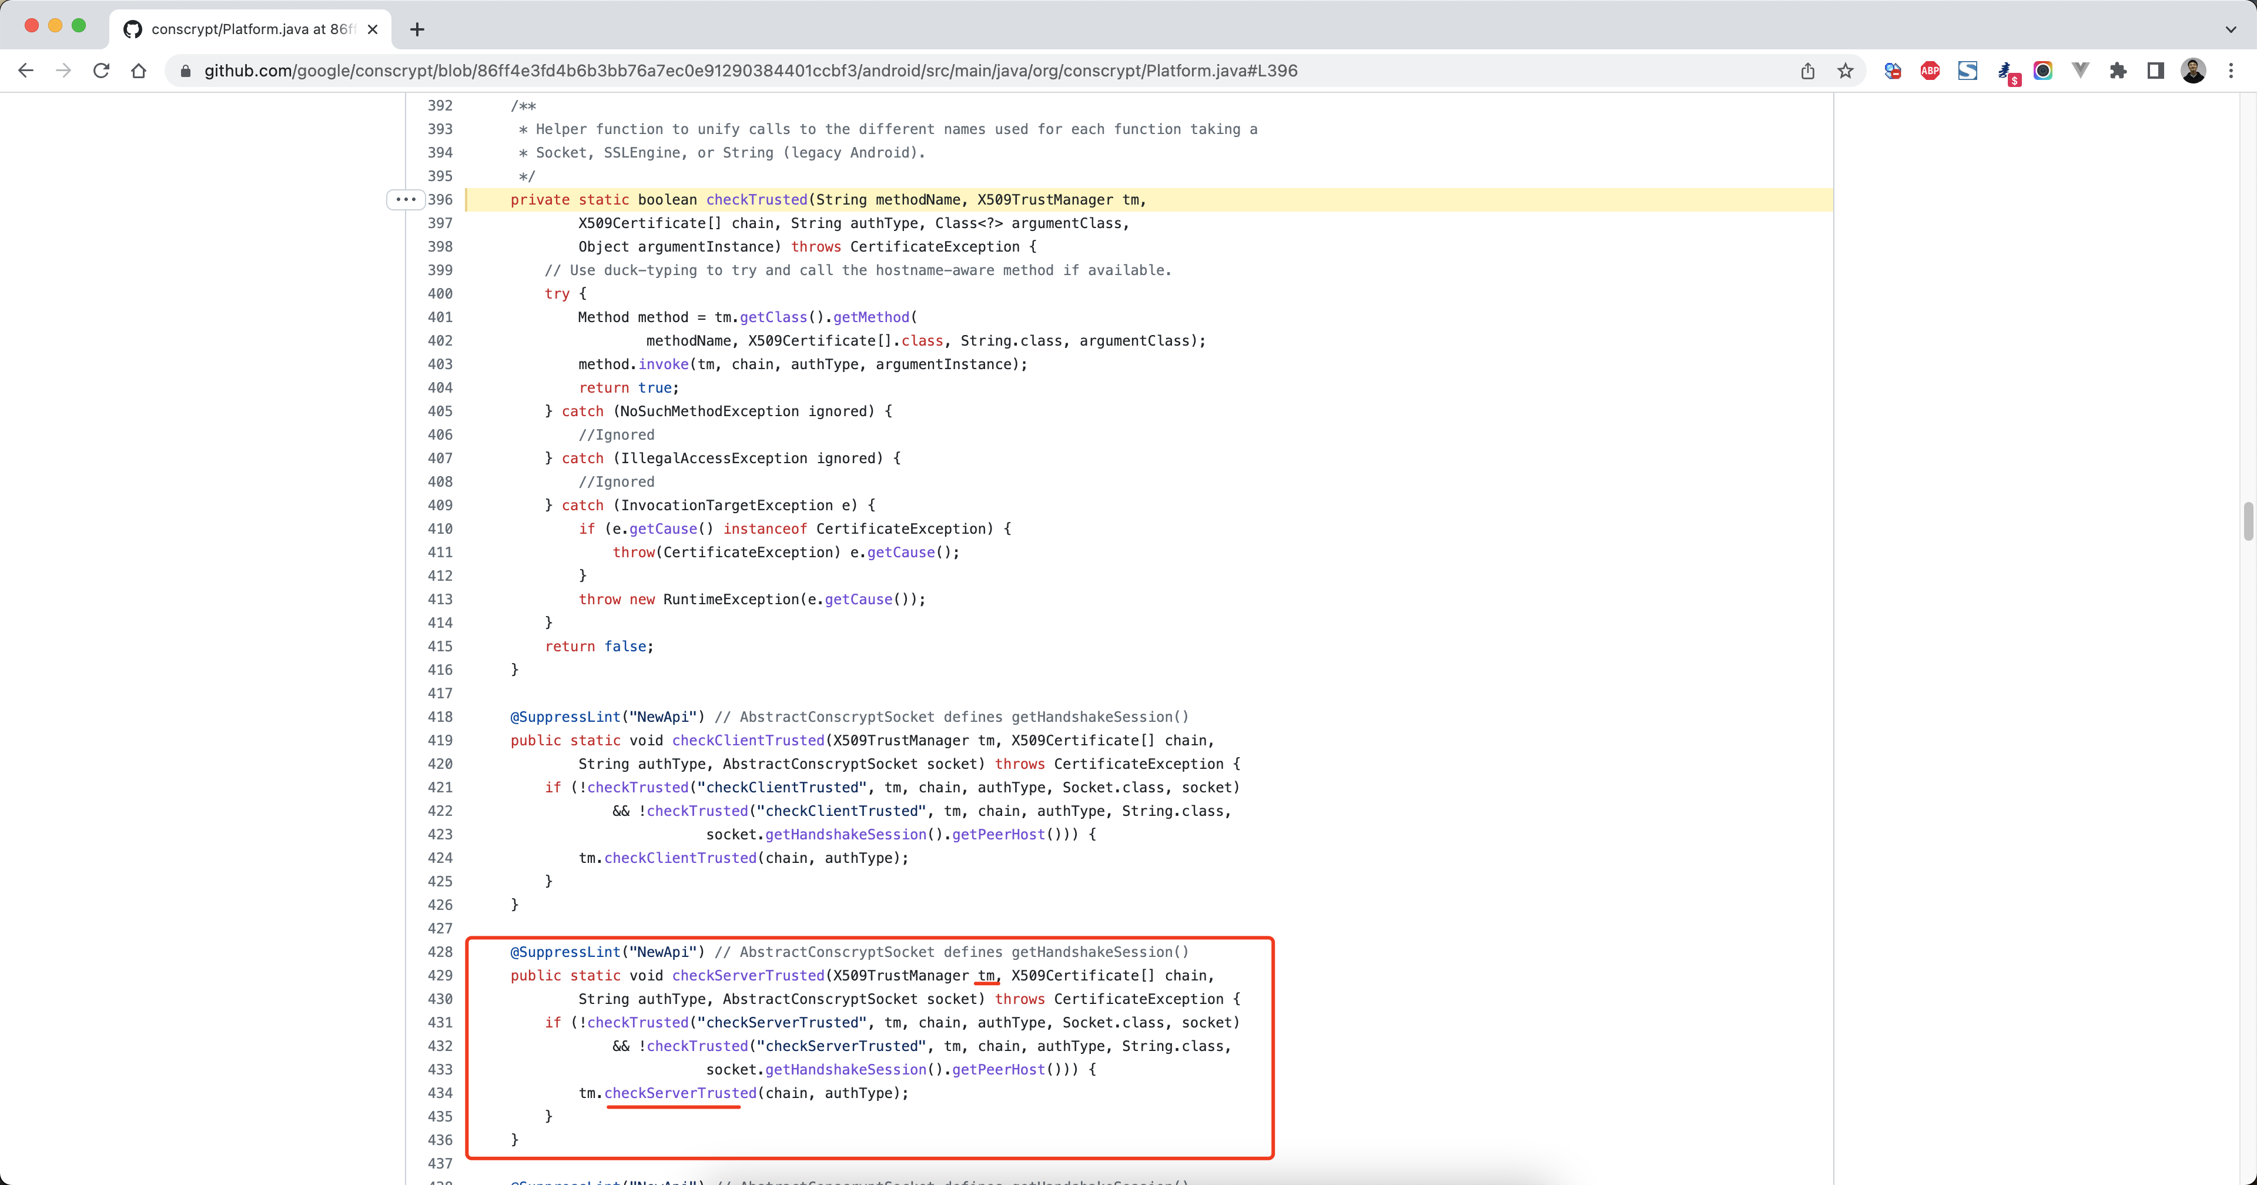Click line number 392
This screenshot has height=1185, width=2257.
pos(440,105)
